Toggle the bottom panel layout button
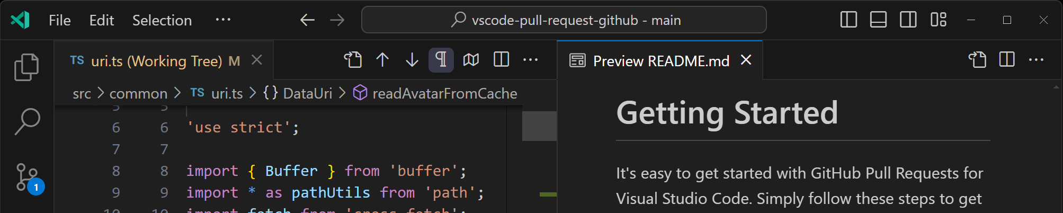Viewport: 1063px width, 213px height. [878, 20]
